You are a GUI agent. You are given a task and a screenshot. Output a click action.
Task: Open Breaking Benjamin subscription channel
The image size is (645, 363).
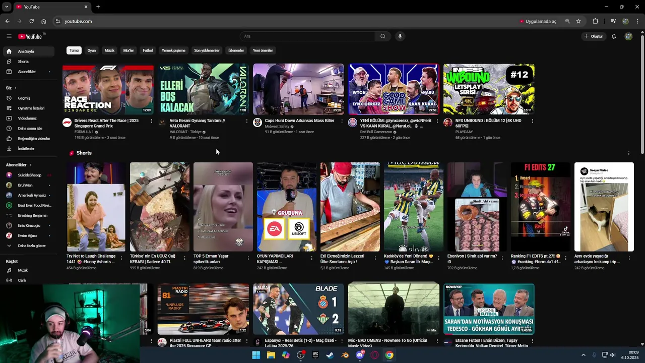[29, 215]
